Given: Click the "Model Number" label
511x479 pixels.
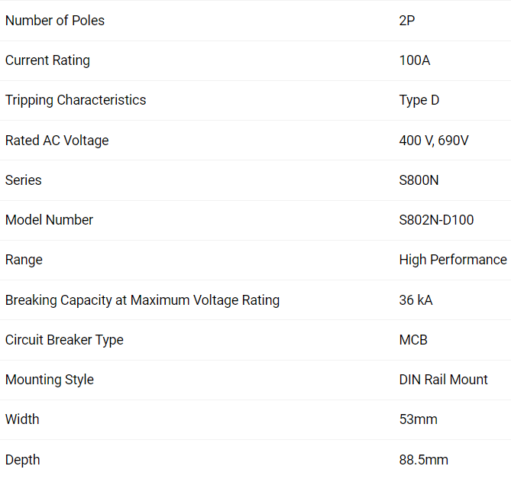Looking at the screenshot, I should [50, 220].
